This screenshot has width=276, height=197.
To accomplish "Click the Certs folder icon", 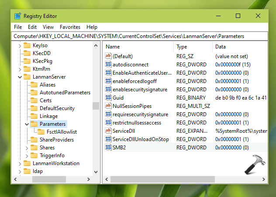I will point(34,100).
